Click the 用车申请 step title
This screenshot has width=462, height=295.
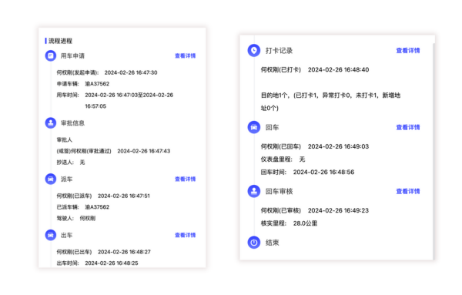(72, 55)
